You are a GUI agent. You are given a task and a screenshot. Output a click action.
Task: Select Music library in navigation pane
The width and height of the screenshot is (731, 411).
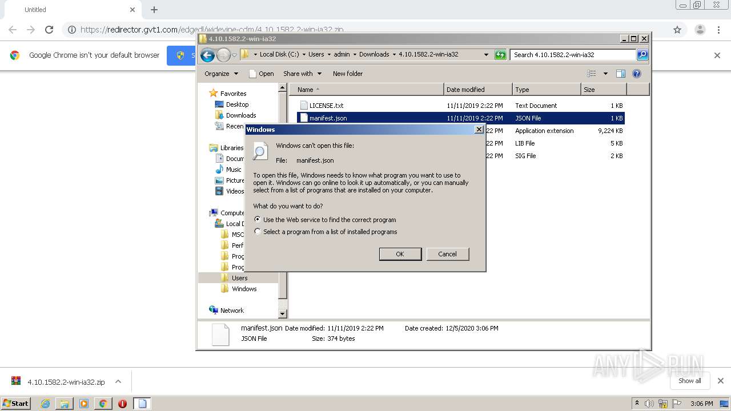(x=234, y=170)
